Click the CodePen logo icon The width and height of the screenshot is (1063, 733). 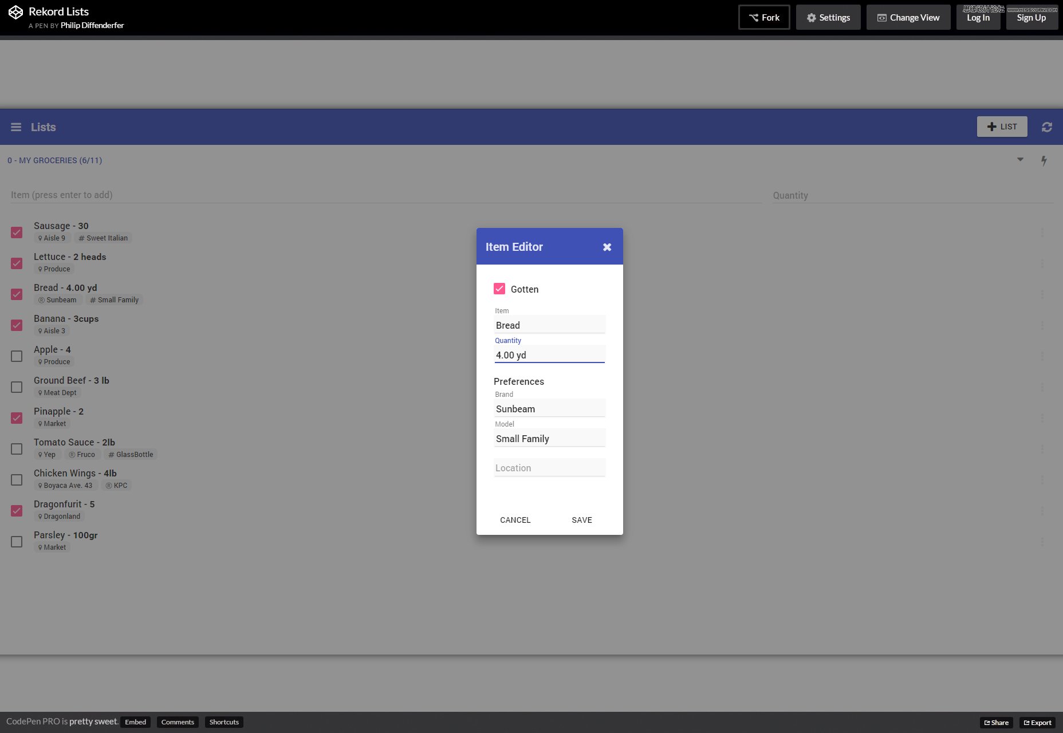(x=15, y=12)
